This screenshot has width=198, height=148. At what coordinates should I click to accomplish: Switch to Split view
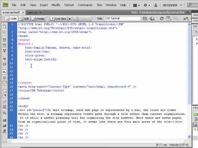click(24, 18)
